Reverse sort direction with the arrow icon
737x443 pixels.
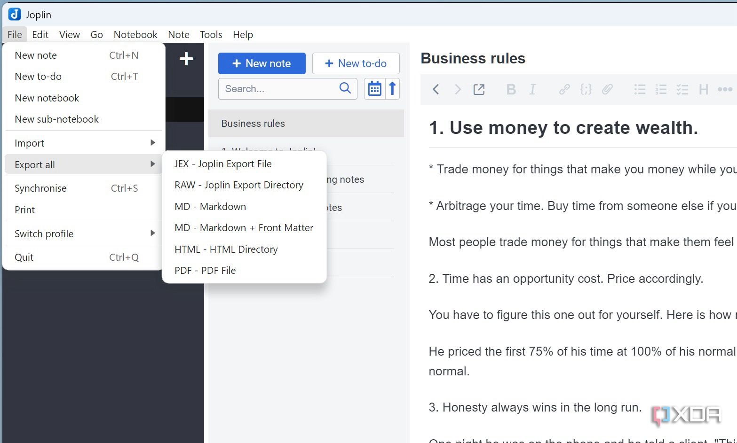392,89
